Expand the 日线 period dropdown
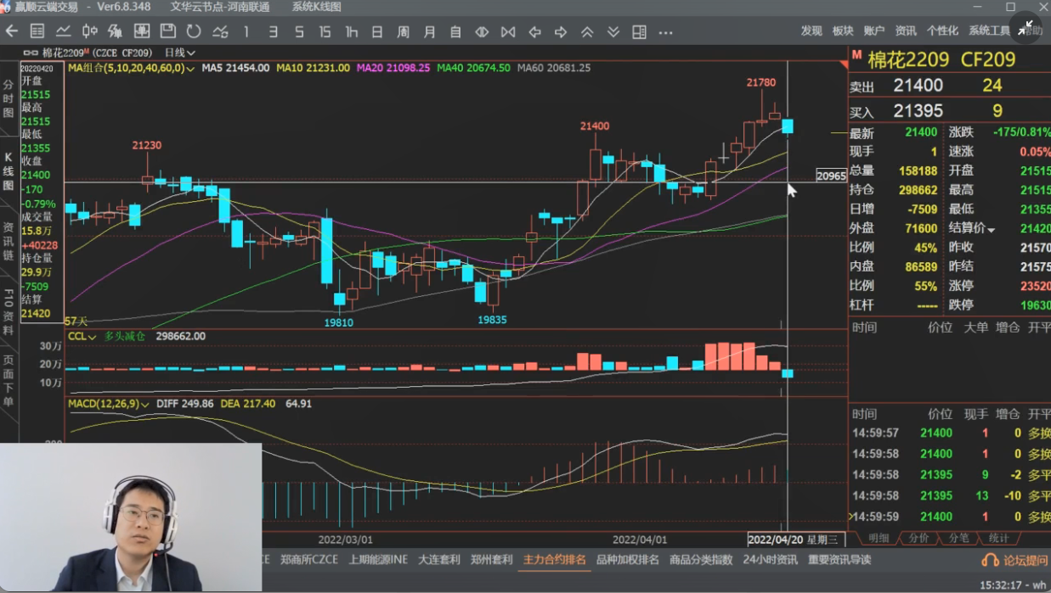The image size is (1051, 593). click(x=179, y=53)
